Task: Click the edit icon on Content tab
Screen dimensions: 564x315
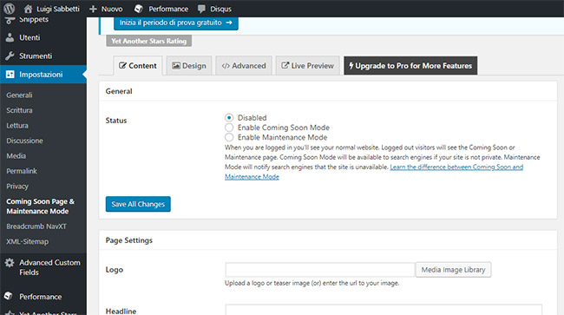Action: 122,65
